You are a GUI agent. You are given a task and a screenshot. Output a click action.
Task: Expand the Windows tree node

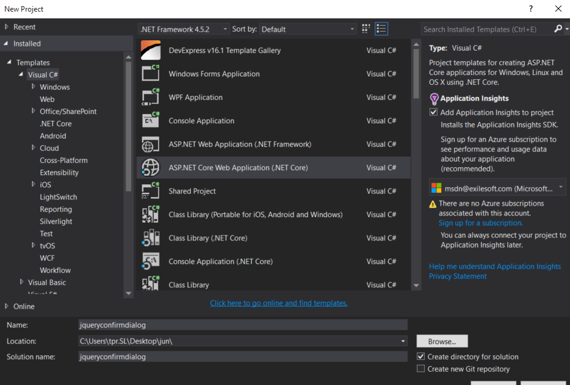click(x=34, y=87)
